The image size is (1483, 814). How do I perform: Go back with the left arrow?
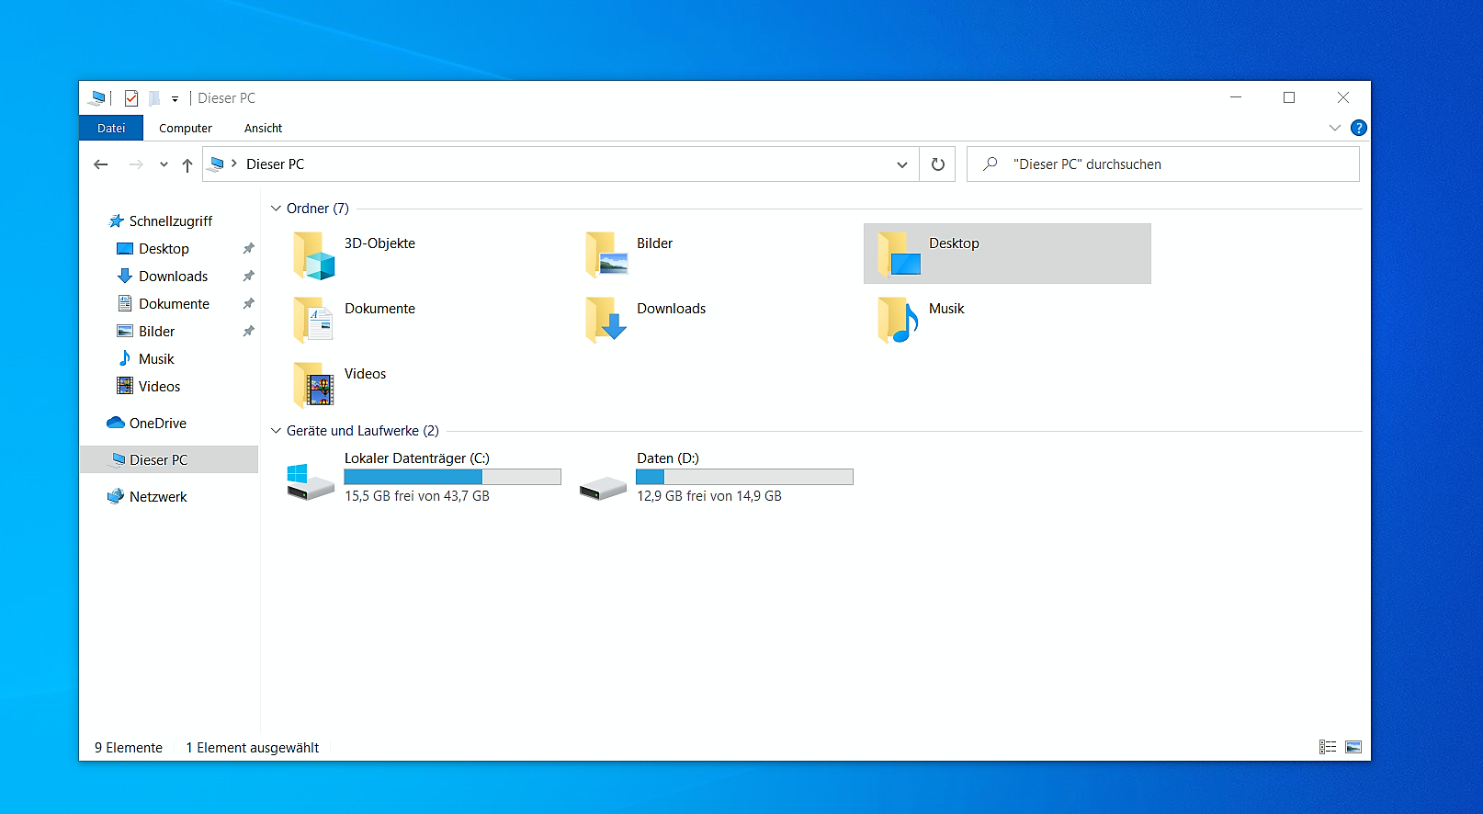pos(101,164)
